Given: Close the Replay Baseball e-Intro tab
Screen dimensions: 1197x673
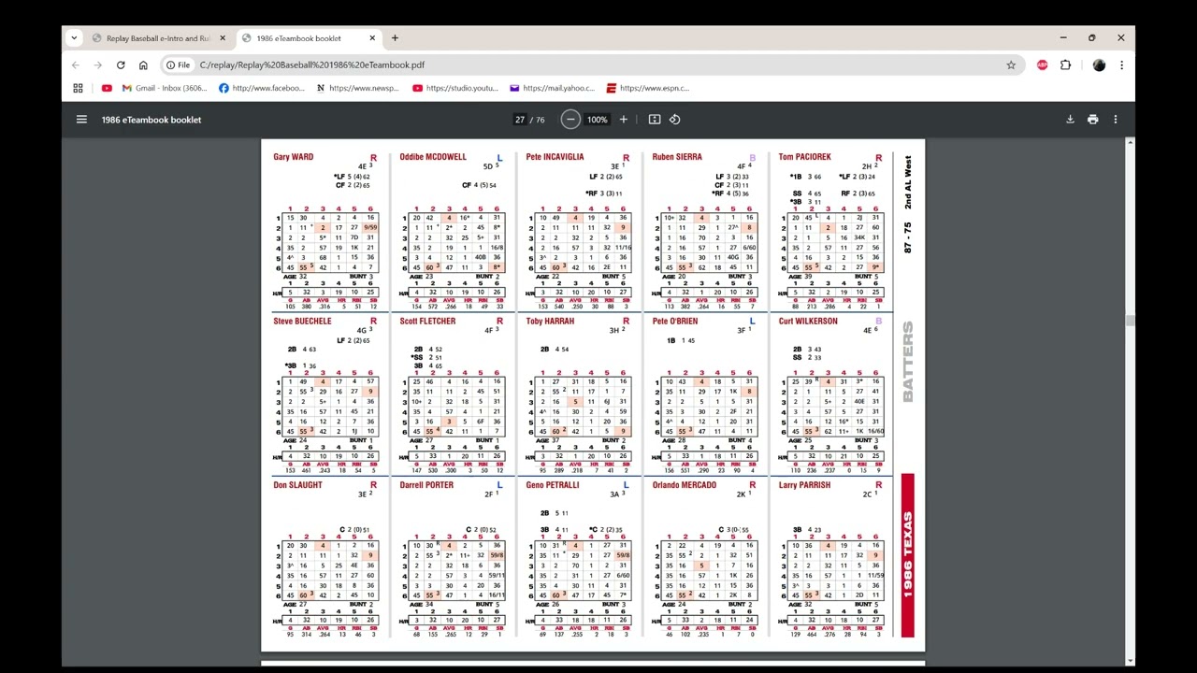Looking at the screenshot, I should [x=223, y=38].
